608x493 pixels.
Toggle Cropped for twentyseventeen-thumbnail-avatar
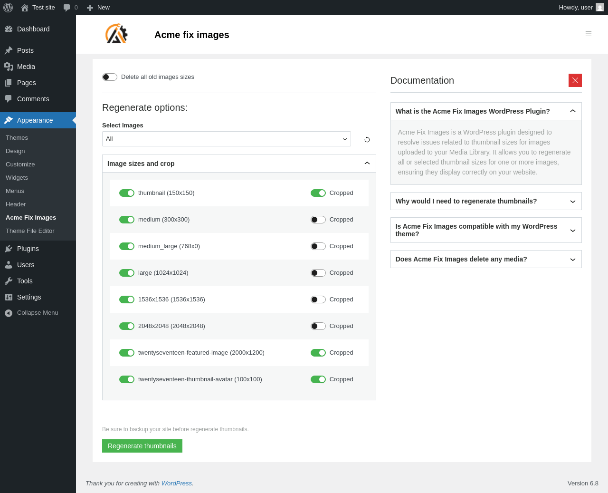pyautogui.click(x=318, y=379)
